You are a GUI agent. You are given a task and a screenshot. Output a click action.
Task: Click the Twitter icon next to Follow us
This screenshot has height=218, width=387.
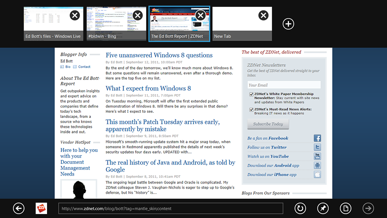point(317,147)
